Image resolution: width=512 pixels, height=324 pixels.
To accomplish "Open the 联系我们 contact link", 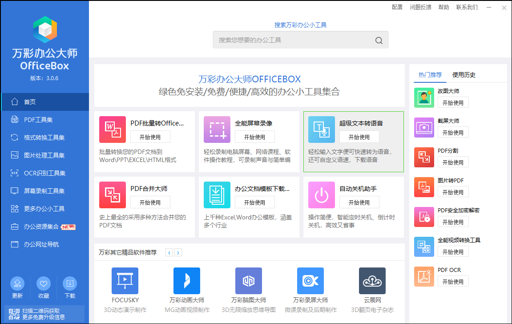I will tap(467, 7).
